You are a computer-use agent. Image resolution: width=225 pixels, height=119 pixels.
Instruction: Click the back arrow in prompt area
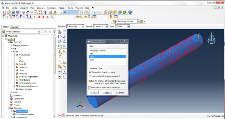point(60,116)
